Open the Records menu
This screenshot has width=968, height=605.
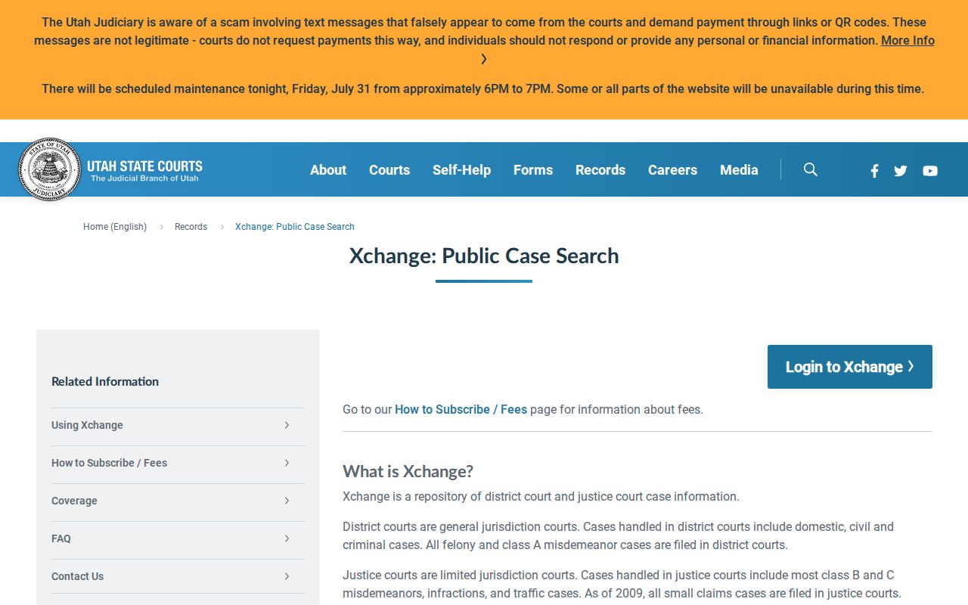[600, 170]
